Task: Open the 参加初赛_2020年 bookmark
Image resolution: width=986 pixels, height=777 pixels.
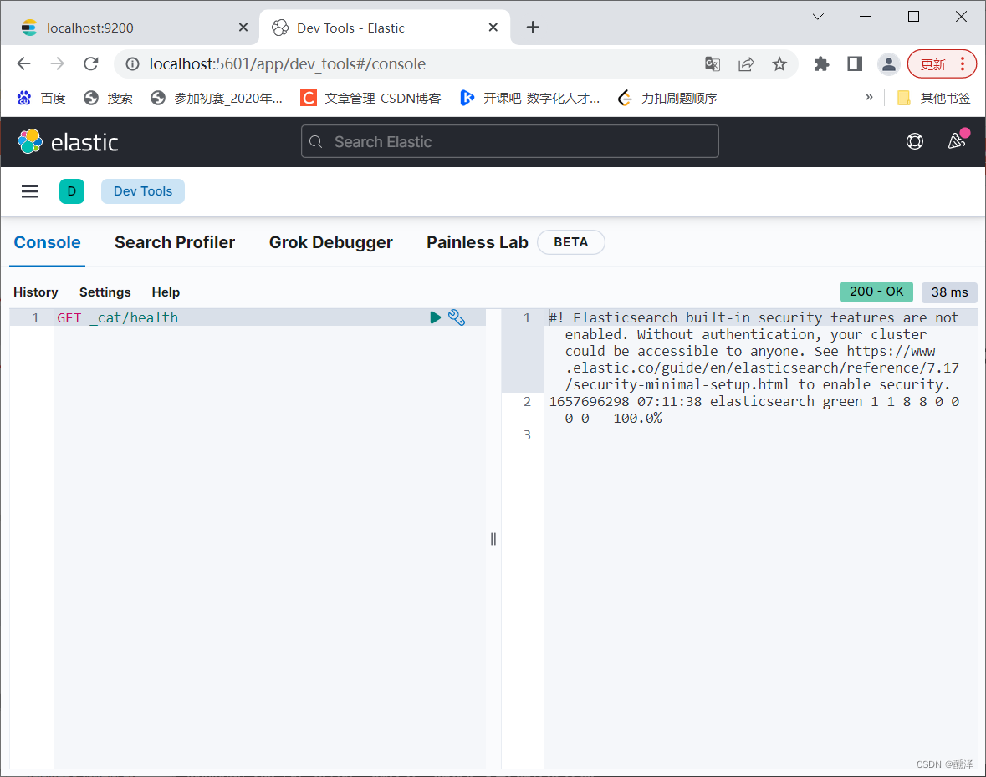Action: coord(217,98)
